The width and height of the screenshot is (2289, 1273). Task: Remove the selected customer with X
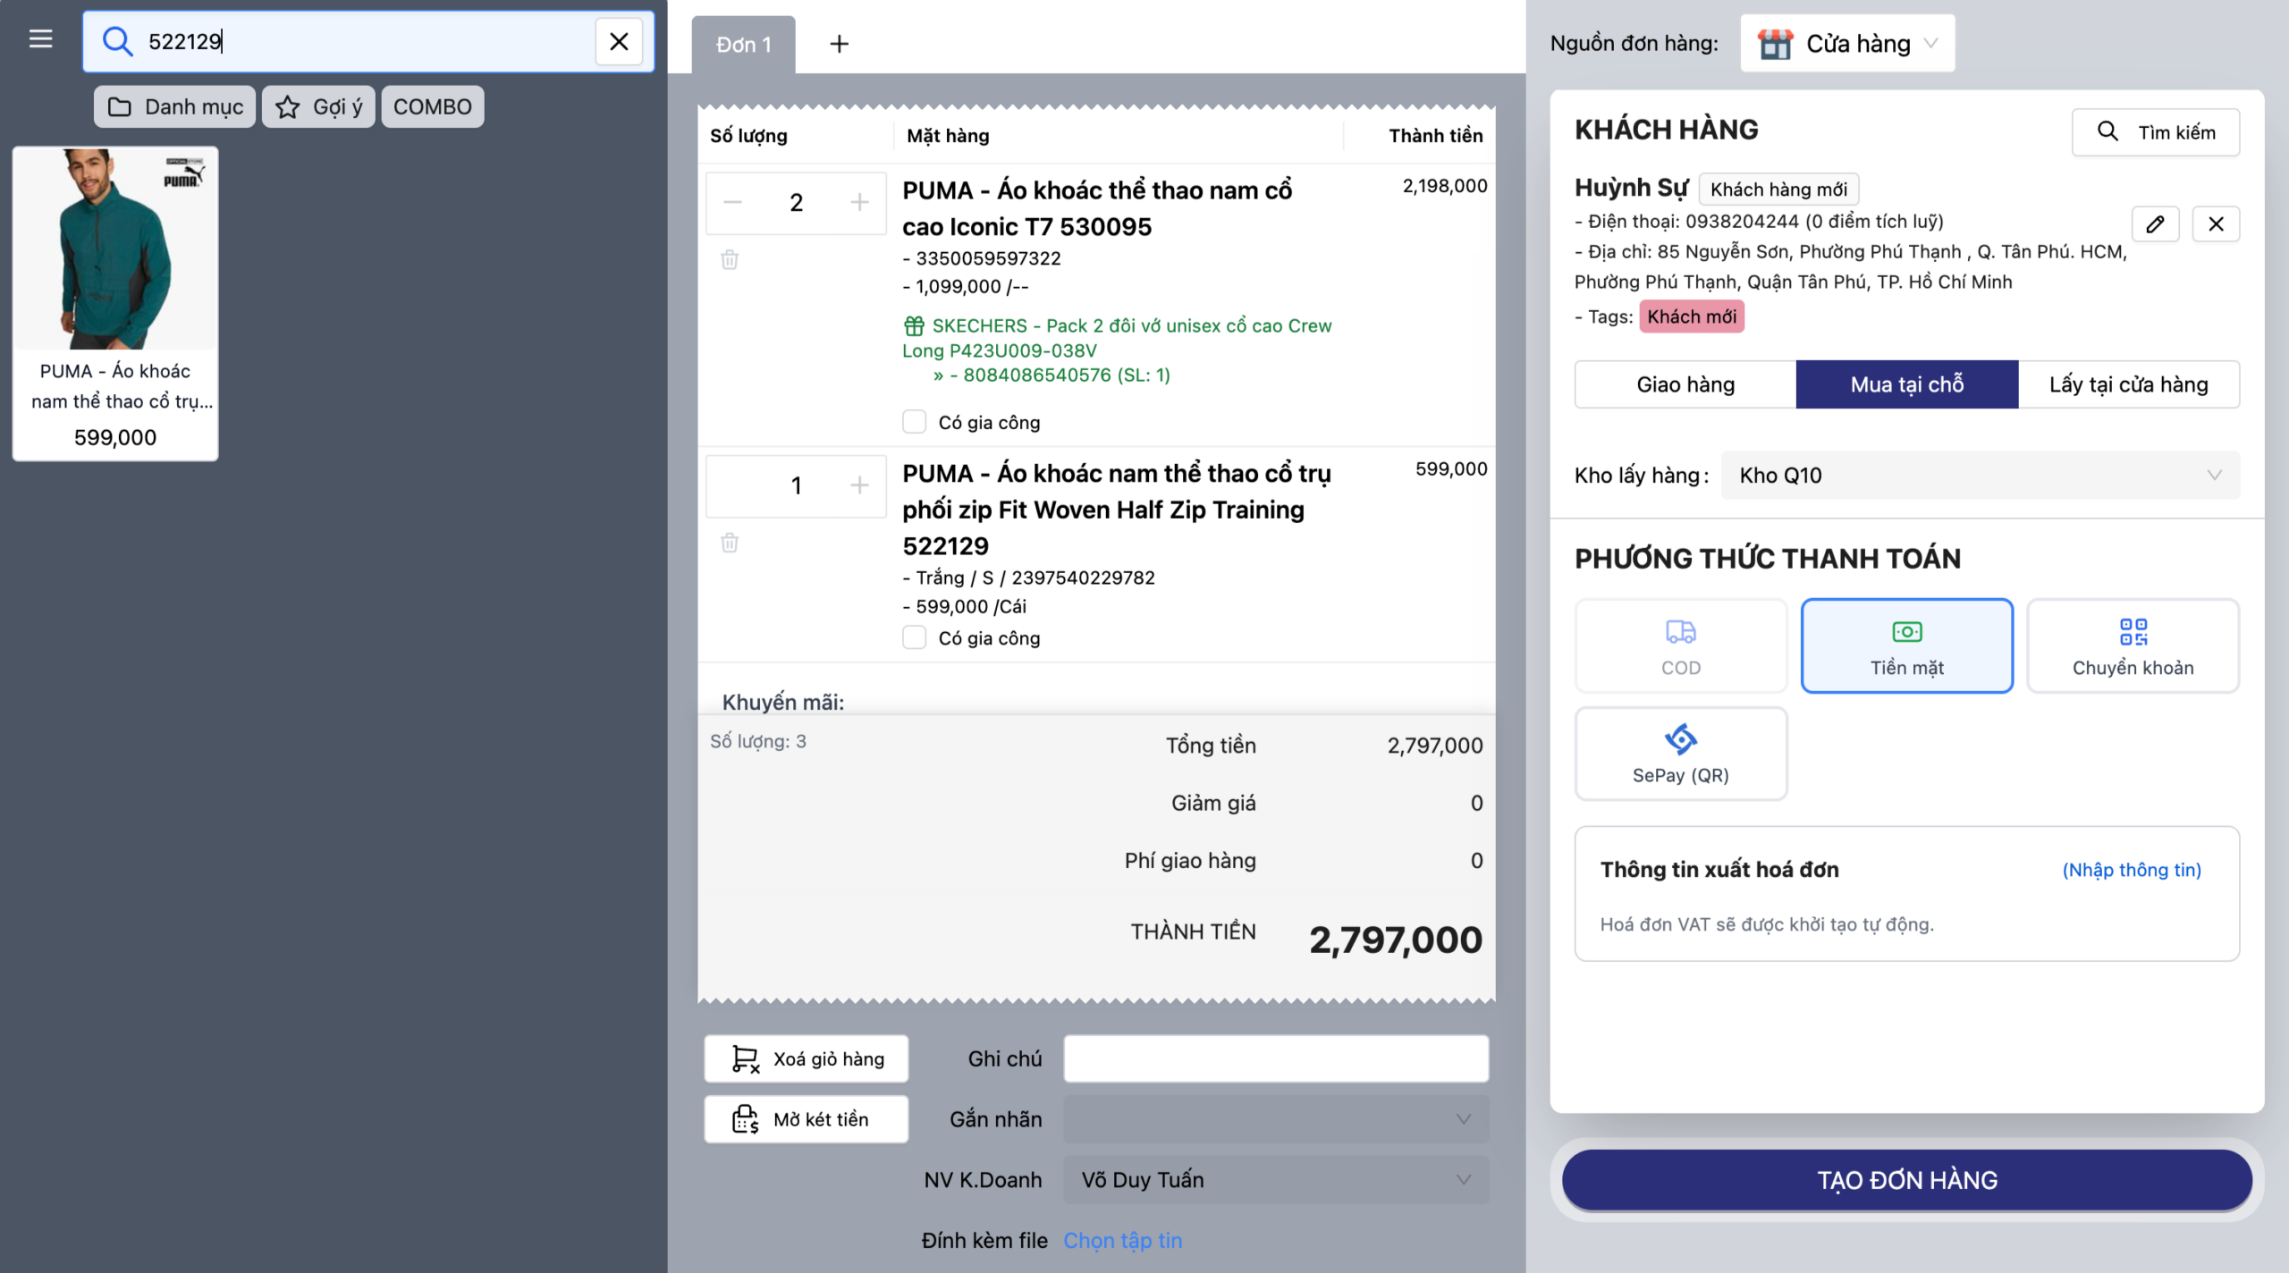(2216, 224)
